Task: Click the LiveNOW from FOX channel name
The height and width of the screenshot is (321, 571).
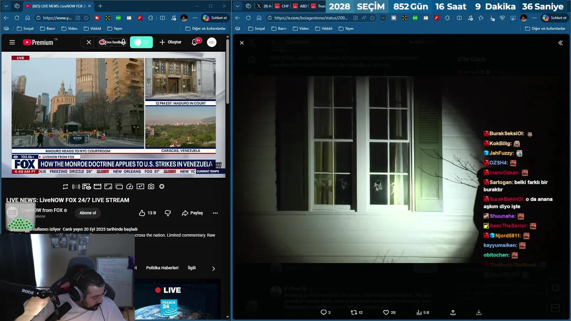Action: click(42, 210)
